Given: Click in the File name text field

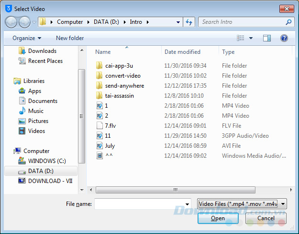Looking at the screenshot, I should point(143,204).
